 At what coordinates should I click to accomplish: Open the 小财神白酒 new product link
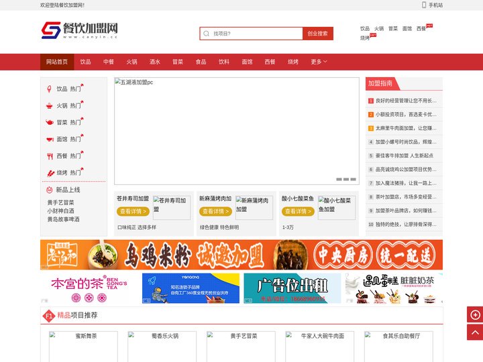[60, 211]
